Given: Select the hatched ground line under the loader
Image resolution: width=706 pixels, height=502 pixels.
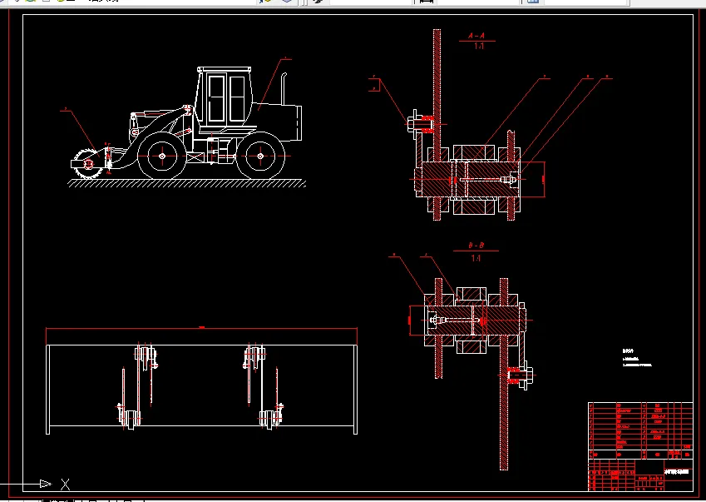Looking at the screenshot, I should [186, 183].
